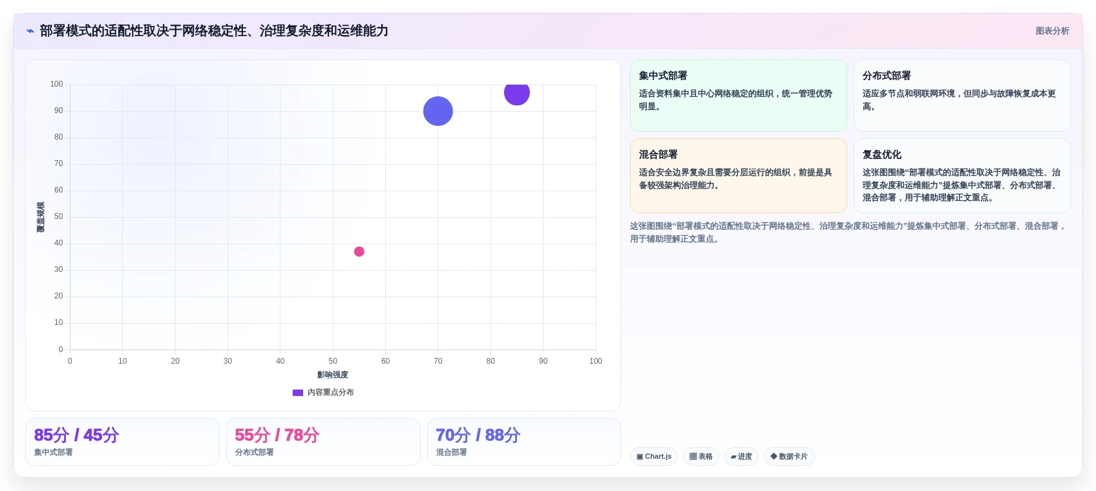Open the 集中式部署 green info card
This screenshot has height=491, width=1096.
[x=739, y=96]
